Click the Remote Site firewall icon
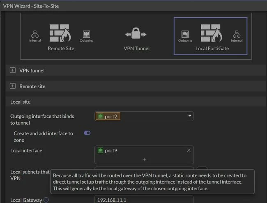Viewport: 267px width, 203px height. pyautogui.click(x=60, y=33)
